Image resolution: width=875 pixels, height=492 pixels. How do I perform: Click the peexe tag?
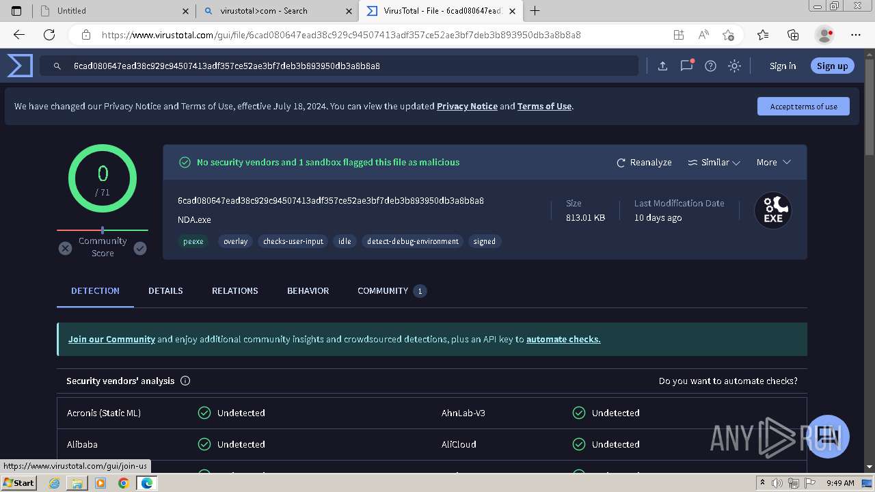coord(193,241)
